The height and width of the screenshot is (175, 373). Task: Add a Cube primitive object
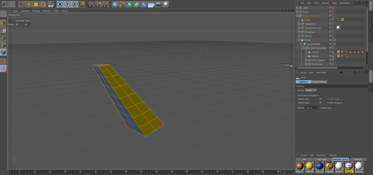click(115, 4)
